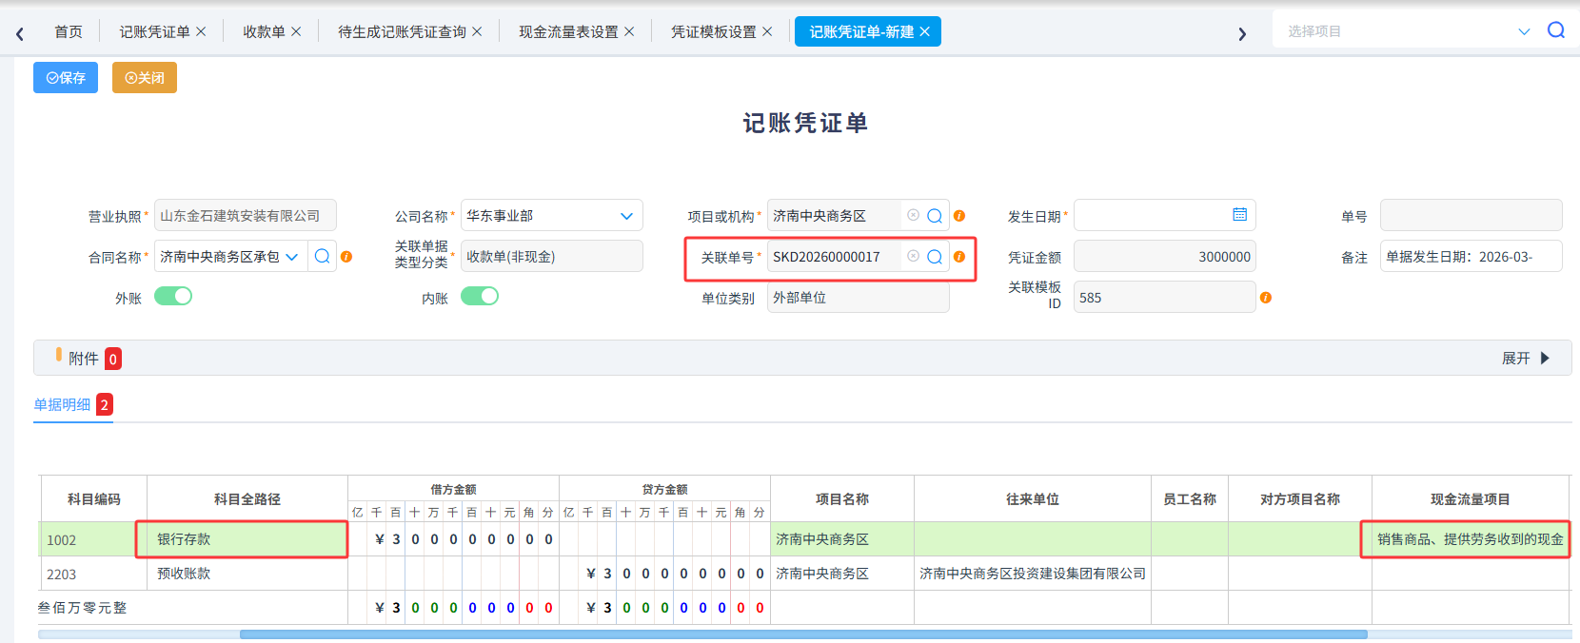Click 项目名称 cell in the 1002 row
Image resolution: width=1580 pixels, height=643 pixels.
(842, 539)
